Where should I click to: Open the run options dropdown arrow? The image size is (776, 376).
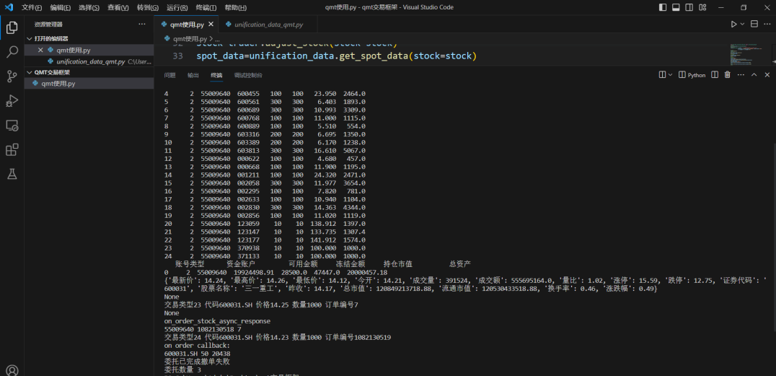(x=742, y=25)
